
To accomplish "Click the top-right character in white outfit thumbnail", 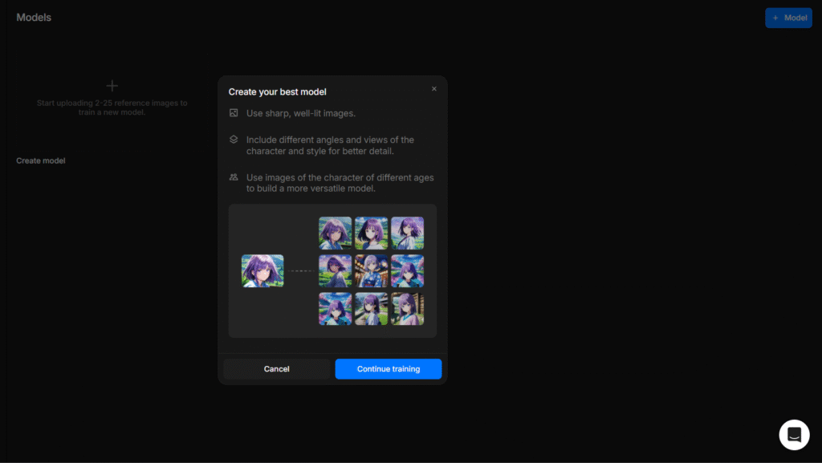I will coord(408,233).
